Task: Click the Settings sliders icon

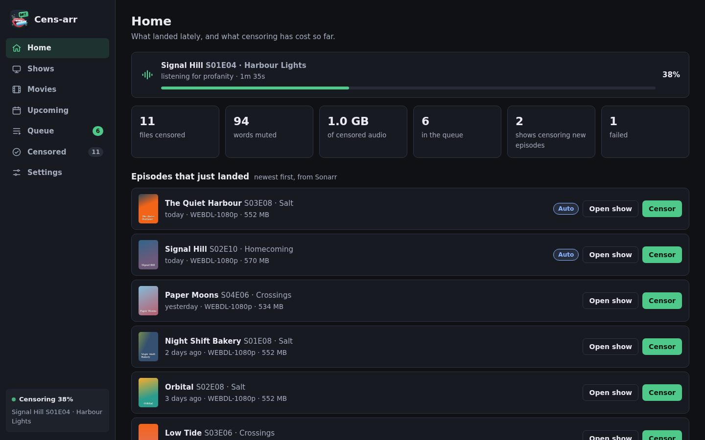Action: pyautogui.click(x=17, y=173)
